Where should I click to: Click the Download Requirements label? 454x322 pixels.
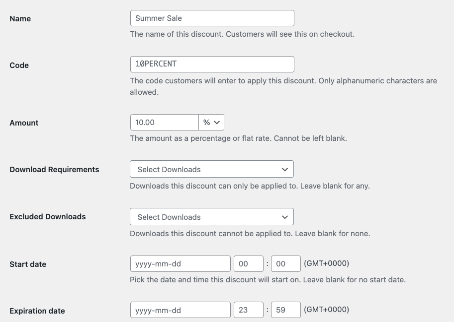(54, 170)
